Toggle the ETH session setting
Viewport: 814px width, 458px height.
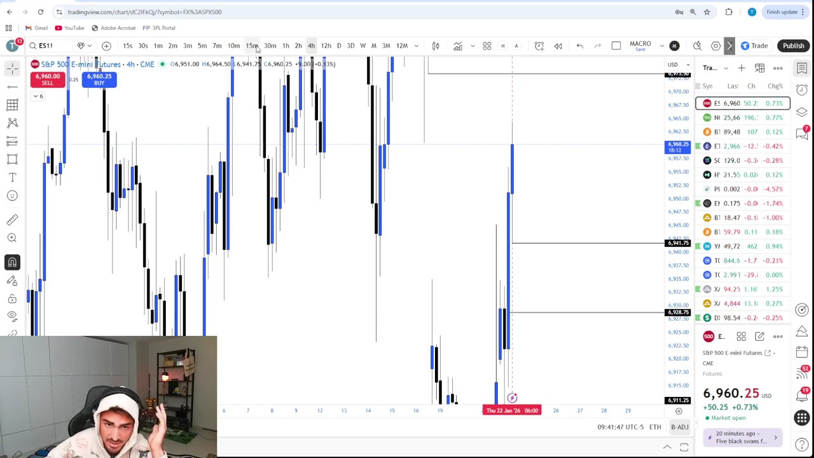655,427
